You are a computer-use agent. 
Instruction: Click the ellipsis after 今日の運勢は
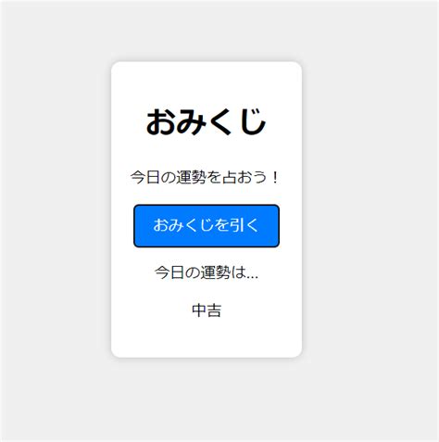(x=252, y=276)
